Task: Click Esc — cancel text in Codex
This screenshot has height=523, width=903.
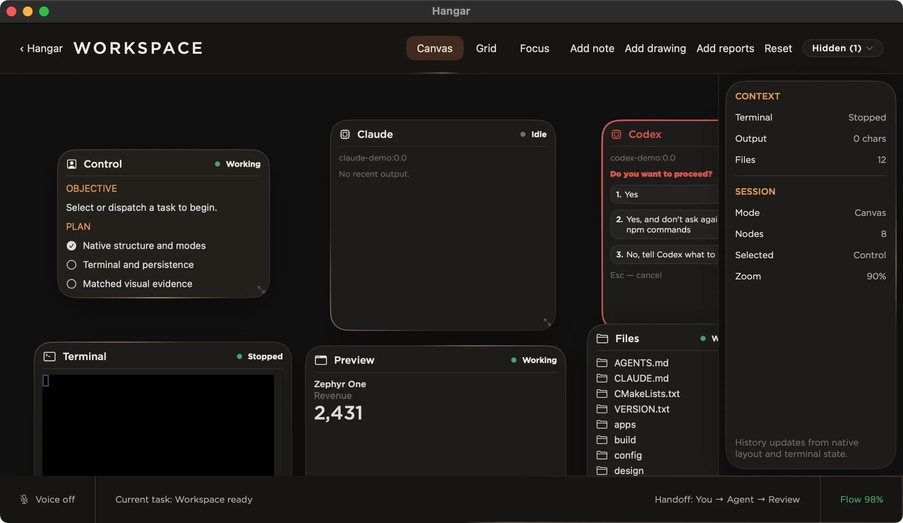Action: tap(636, 275)
